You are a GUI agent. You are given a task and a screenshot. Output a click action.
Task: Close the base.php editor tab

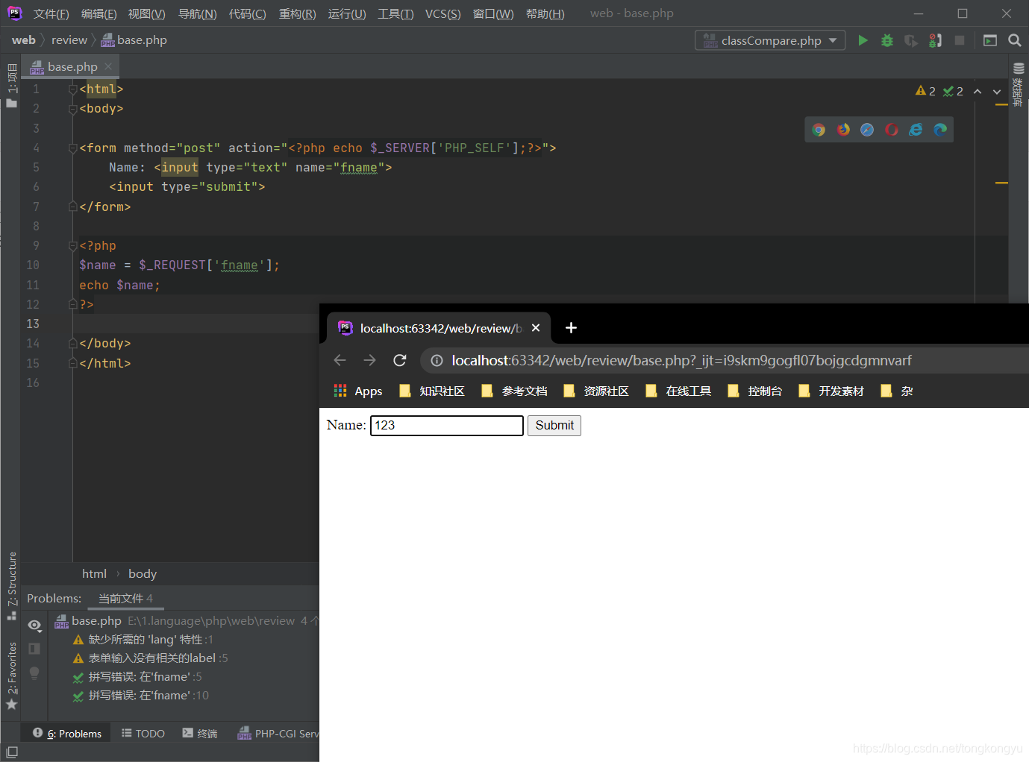(108, 66)
